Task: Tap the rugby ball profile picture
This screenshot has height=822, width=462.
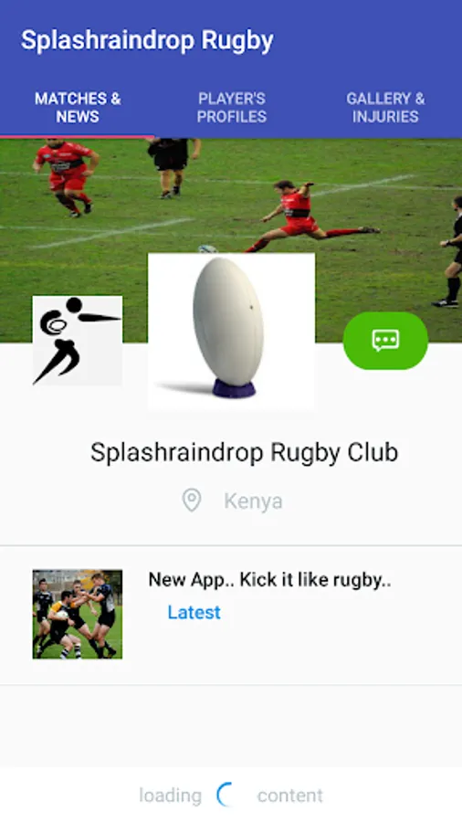Action: [231, 331]
